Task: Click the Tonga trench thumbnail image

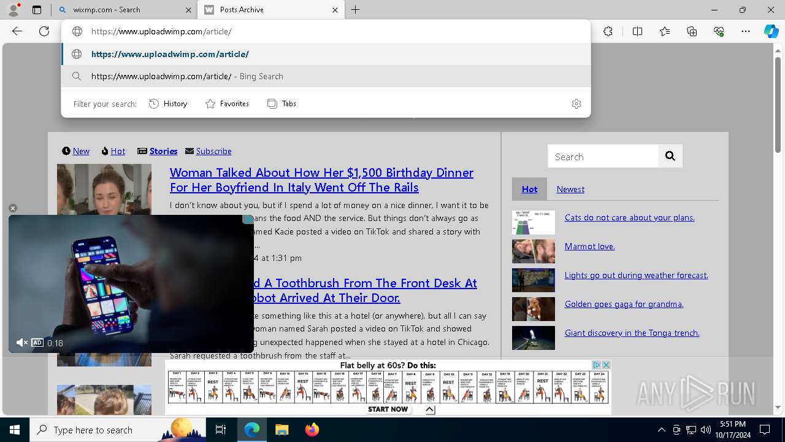Action: tap(534, 338)
